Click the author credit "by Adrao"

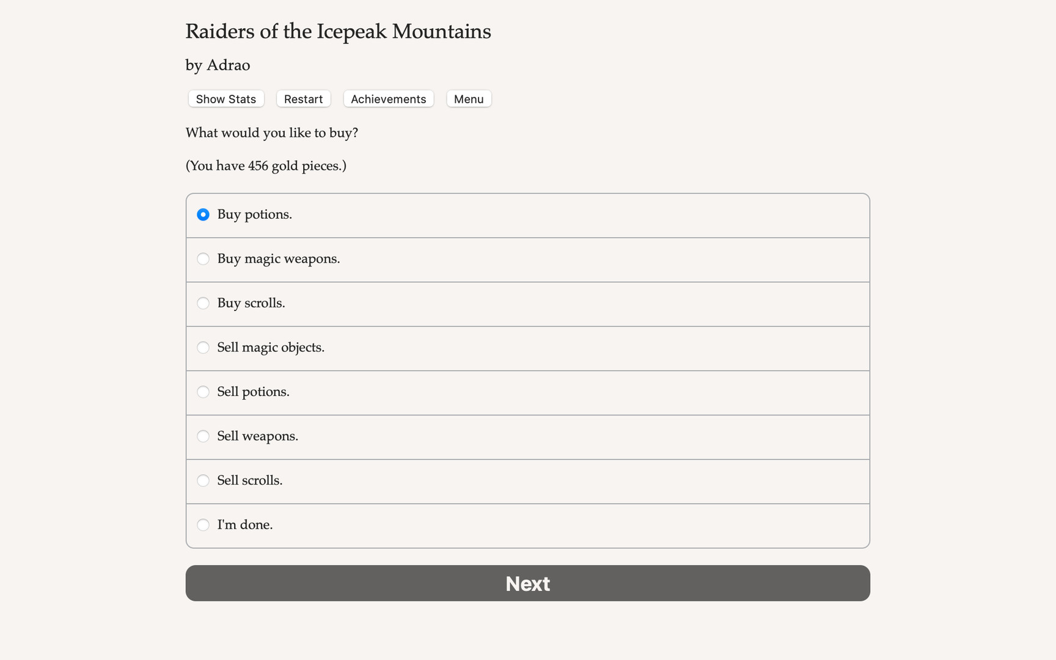[x=218, y=65]
